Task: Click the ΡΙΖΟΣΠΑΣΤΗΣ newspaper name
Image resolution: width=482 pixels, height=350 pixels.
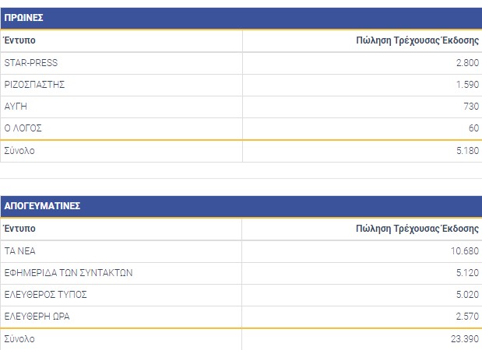Action: (33, 85)
